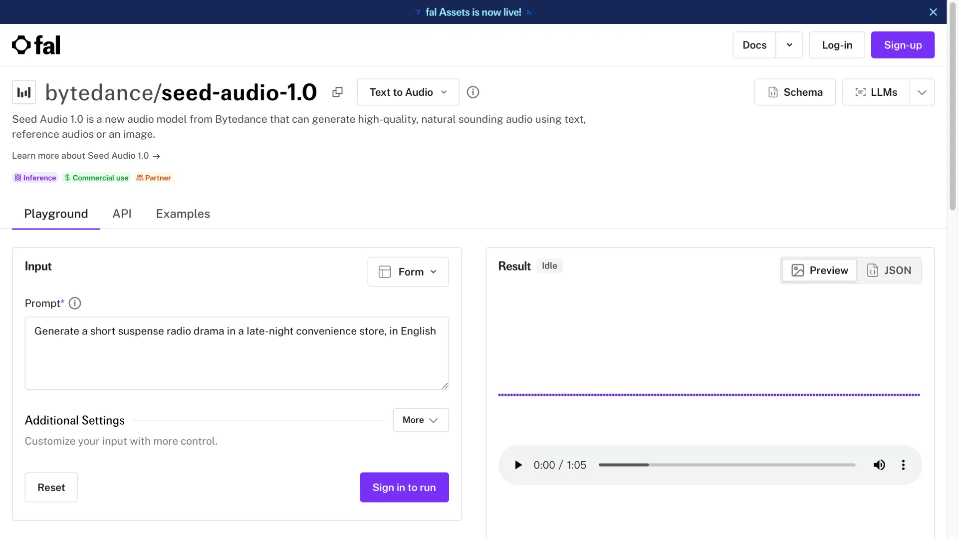Click the Partner tag
958x539 pixels.
pos(154,178)
